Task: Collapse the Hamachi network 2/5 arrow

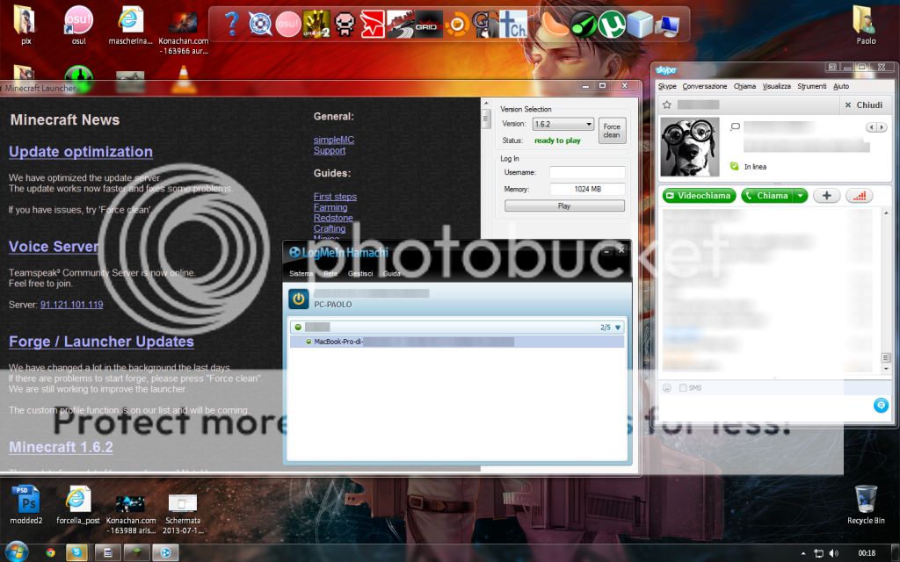Action: click(618, 328)
